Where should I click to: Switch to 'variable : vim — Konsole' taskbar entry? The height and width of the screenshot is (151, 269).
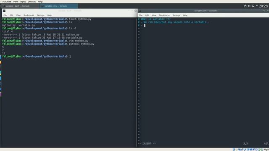[x=59, y=6]
